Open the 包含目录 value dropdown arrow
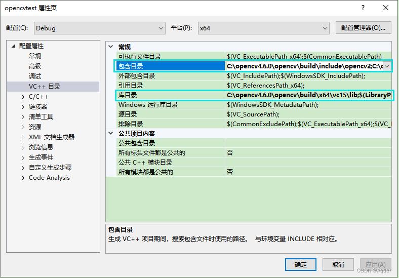 [387, 66]
